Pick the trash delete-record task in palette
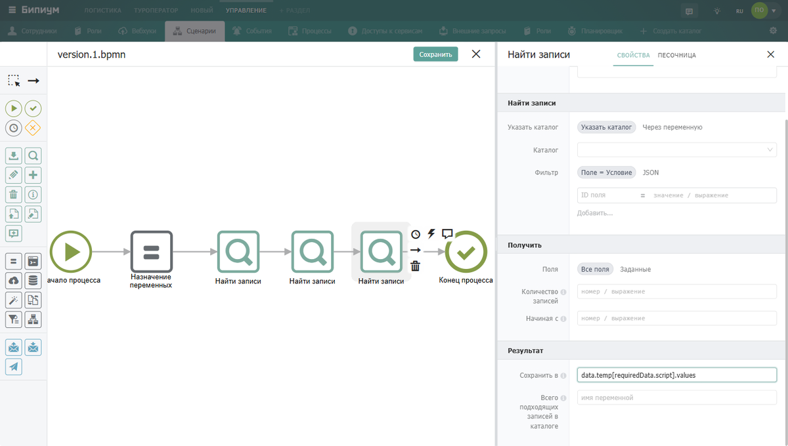 (14, 194)
